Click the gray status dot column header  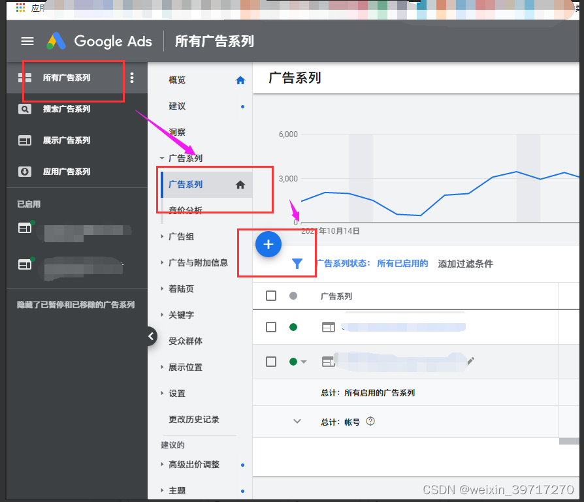coord(293,296)
